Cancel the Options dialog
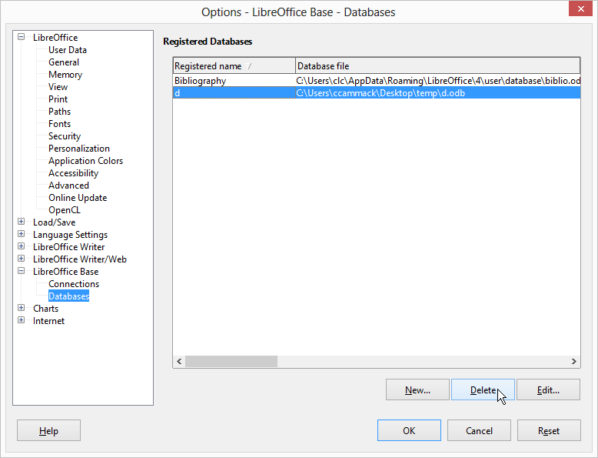Viewport: 598px width, 458px height. pyautogui.click(x=479, y=430)
